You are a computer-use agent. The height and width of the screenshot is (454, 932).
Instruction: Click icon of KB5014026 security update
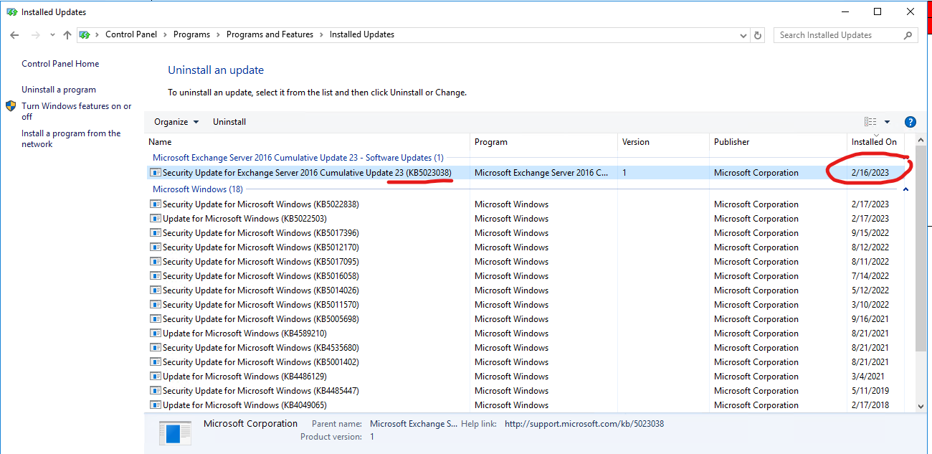[156, 290]
